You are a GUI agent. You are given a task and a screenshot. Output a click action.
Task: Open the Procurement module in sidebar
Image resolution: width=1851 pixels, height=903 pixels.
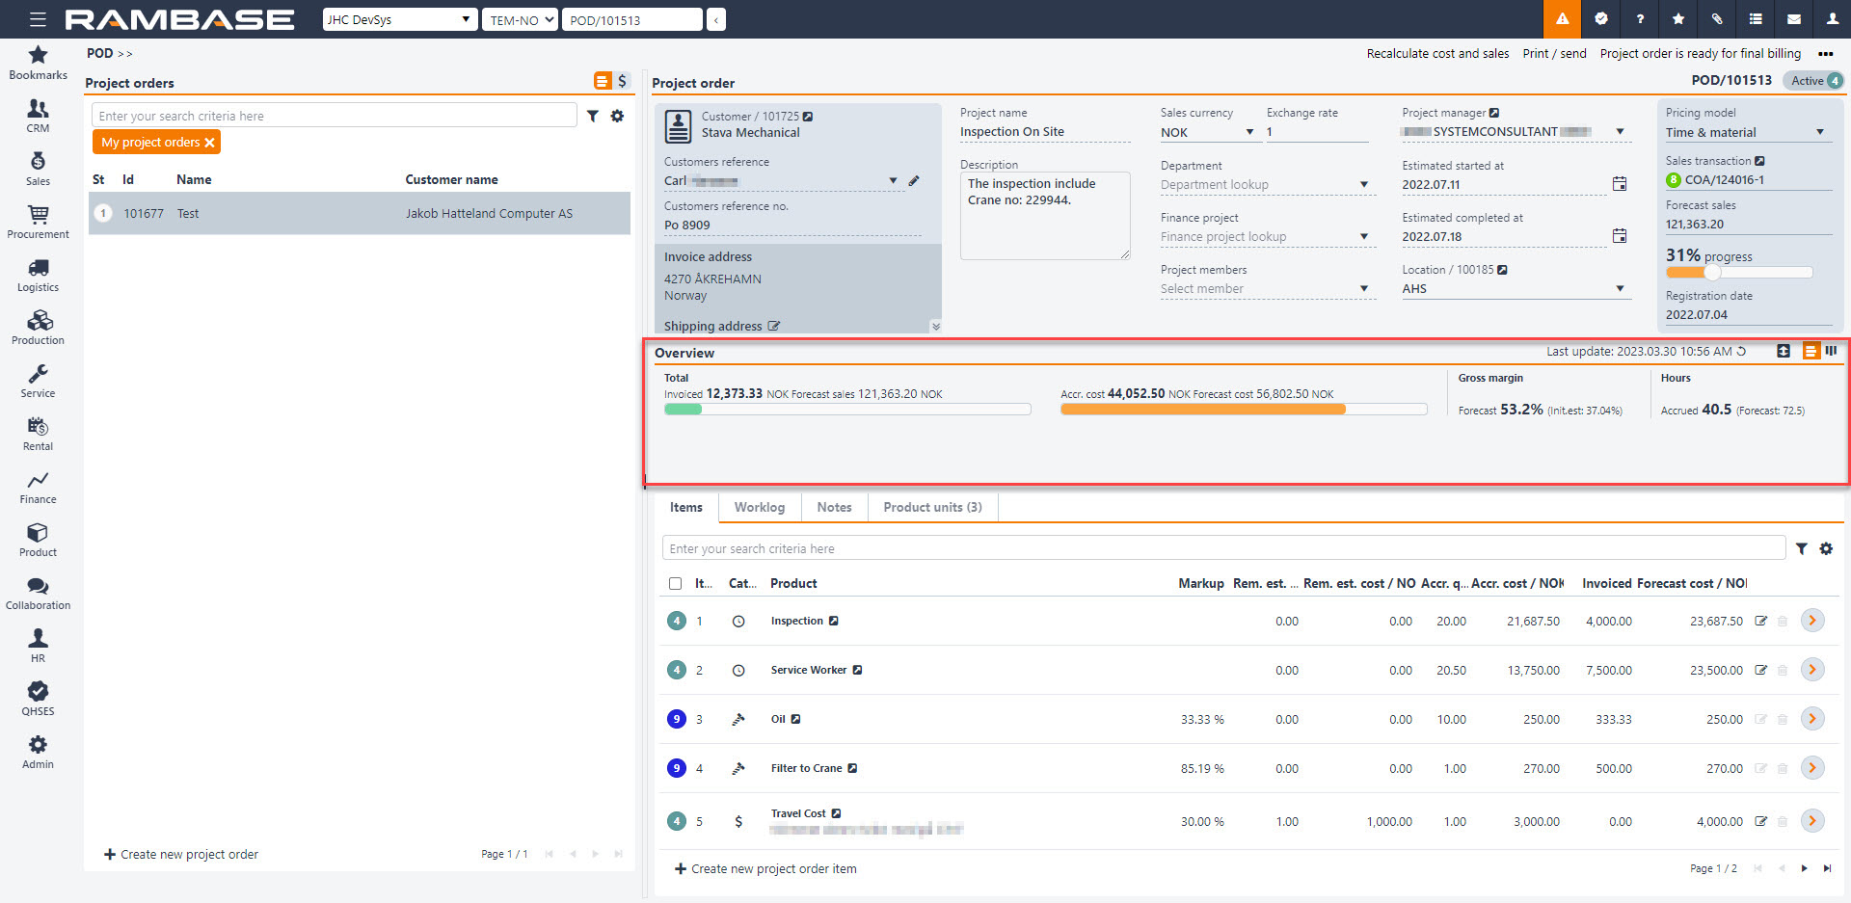coord(38,221)
